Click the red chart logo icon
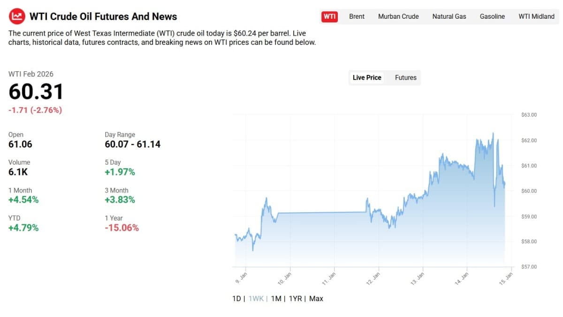The height and width of the screenshot is (317, 563). (17, 15)
